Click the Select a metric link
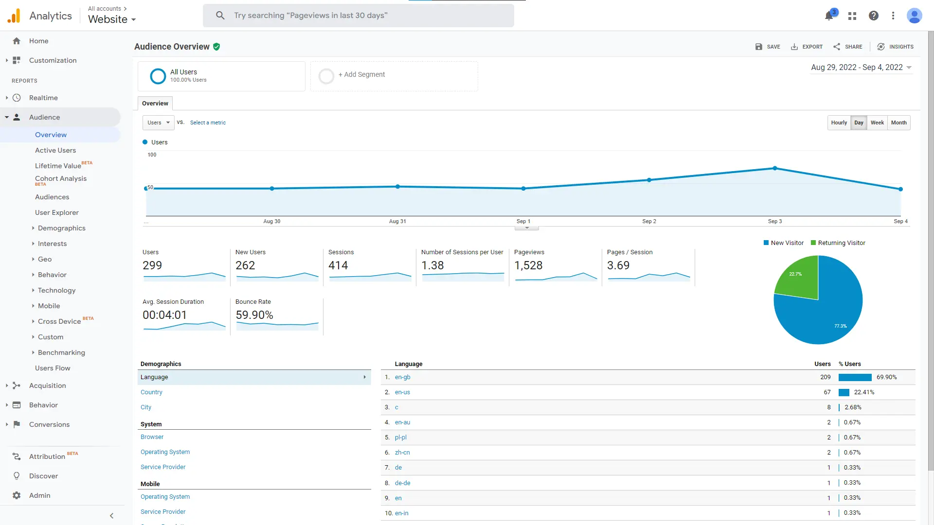934x525 pixels. tap(208, 122)
